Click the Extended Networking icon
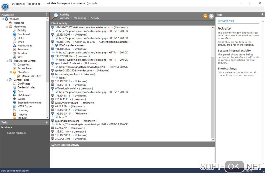Viewport: 265px width, 173px height. (15, 103)
